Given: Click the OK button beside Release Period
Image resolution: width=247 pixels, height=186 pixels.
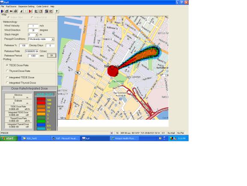Looking at the screenshot, I should click(51, 56).
